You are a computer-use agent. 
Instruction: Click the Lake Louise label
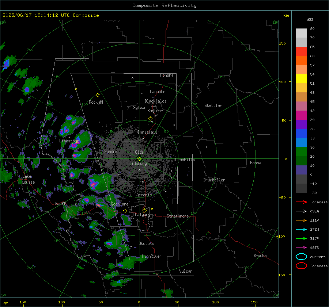pyautogui.click(x=28, y=179)
